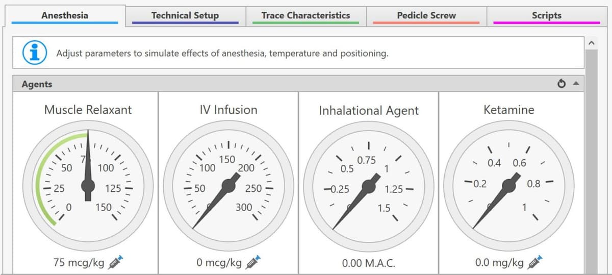This screenshot has width=612, height=275.
Task: Switch to the Technical Setup tab
Action: (x=185, y=15)
